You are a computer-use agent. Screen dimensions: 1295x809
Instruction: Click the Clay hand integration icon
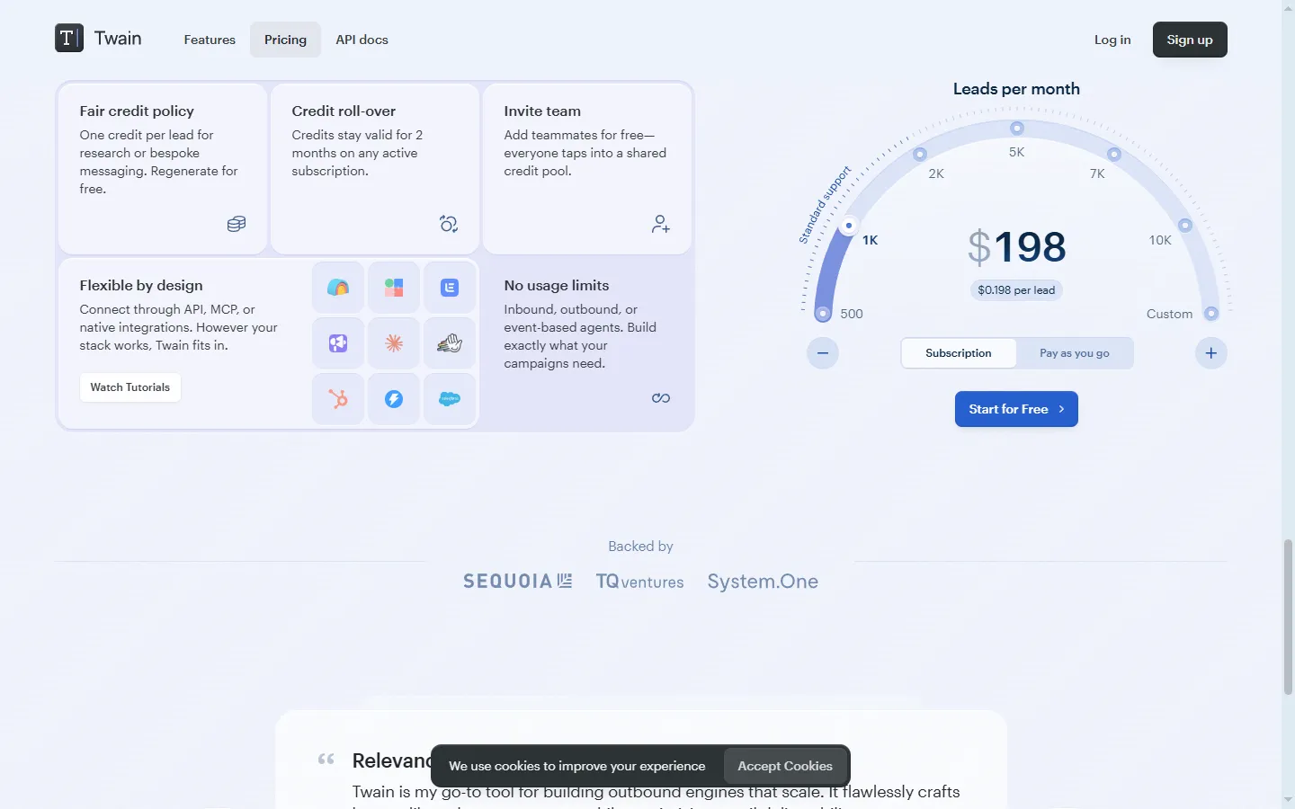click(449, 342)
